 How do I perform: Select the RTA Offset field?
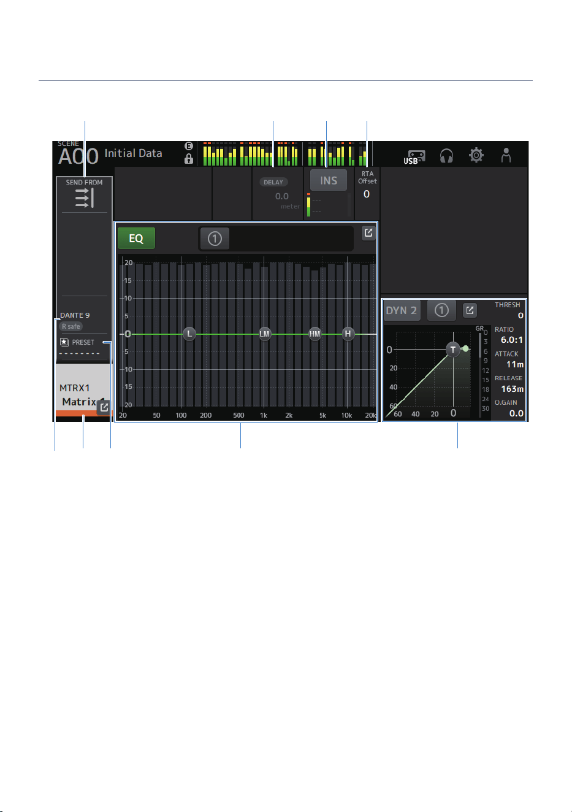[367, 186]
